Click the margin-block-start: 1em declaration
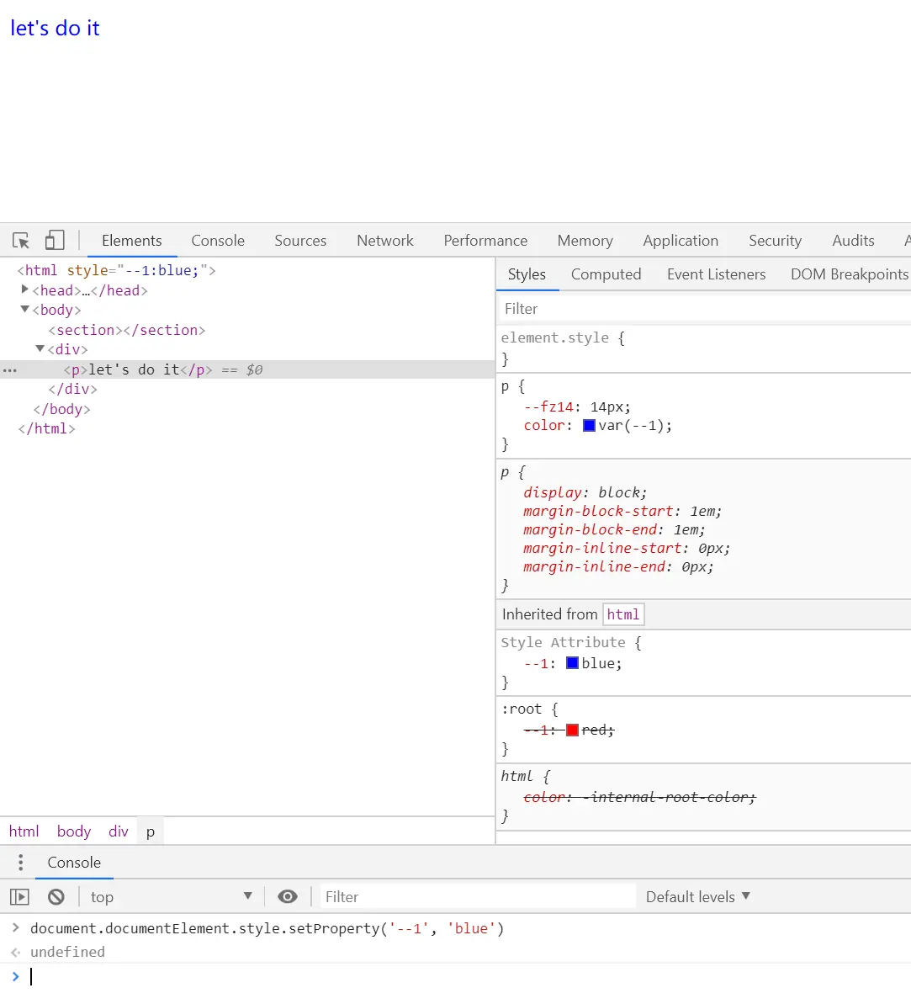 click(622, 511)
